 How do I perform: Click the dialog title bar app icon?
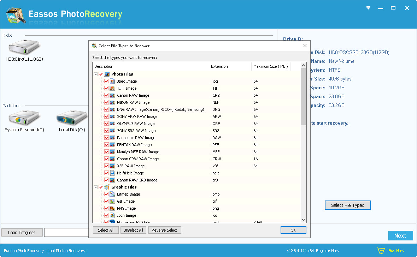pyautogui.click(x=94, y=46)
